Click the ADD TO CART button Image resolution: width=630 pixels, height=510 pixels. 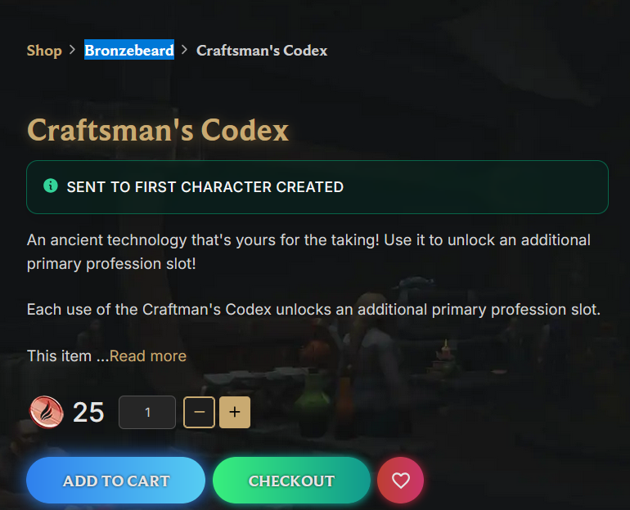click(x=115, y=481)
